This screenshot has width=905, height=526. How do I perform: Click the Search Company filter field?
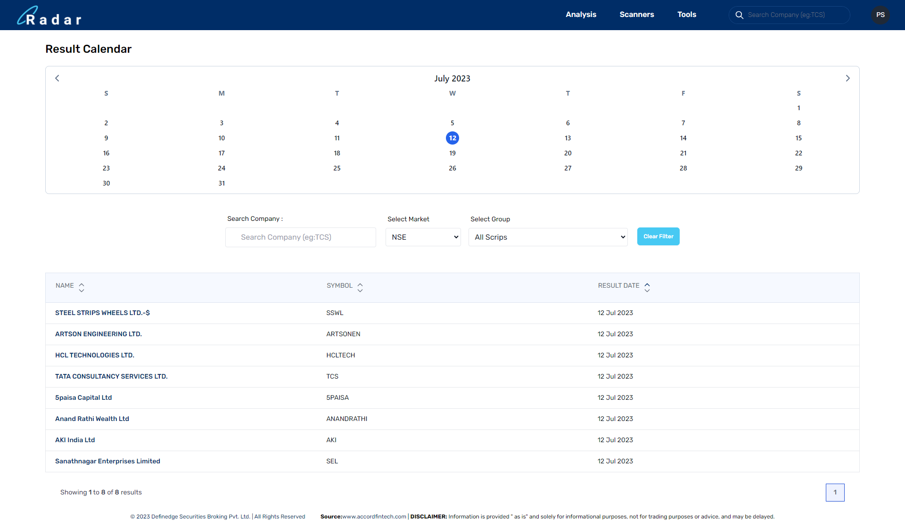click(x=301, y=237)
